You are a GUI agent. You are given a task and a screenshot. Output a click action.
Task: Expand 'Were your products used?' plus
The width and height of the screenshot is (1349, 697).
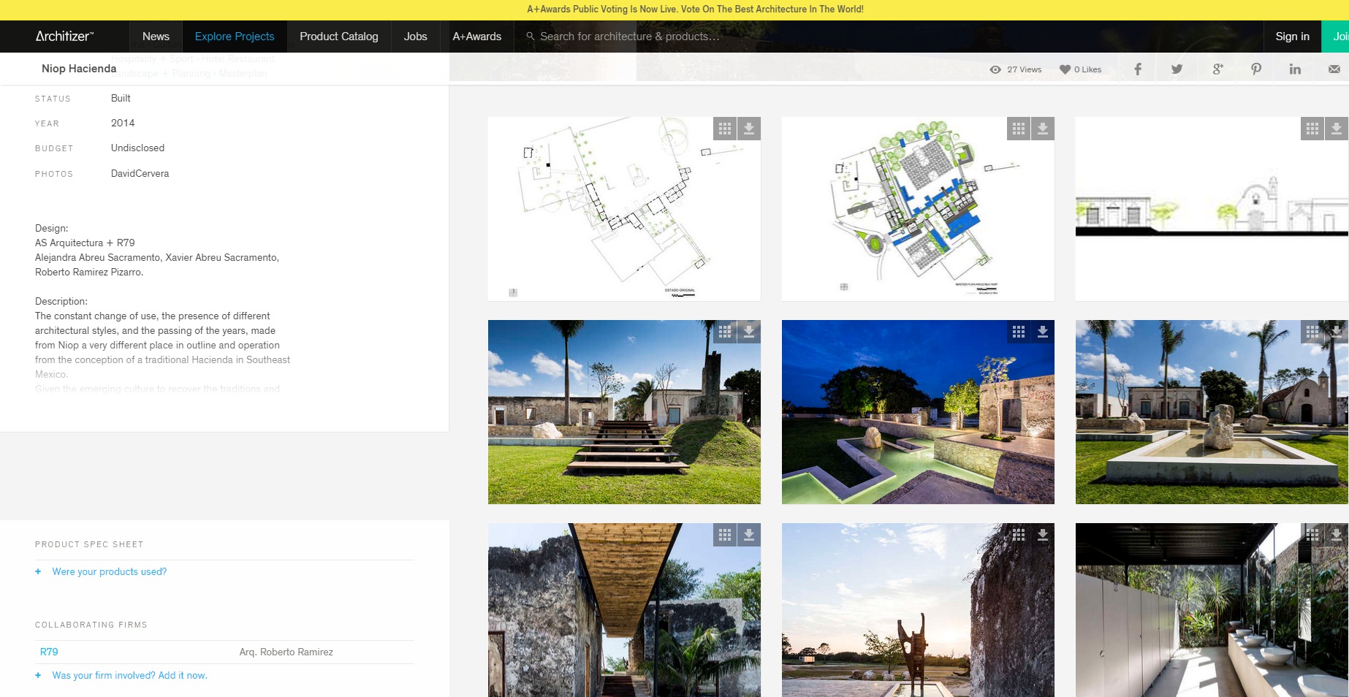pos(38,571)
